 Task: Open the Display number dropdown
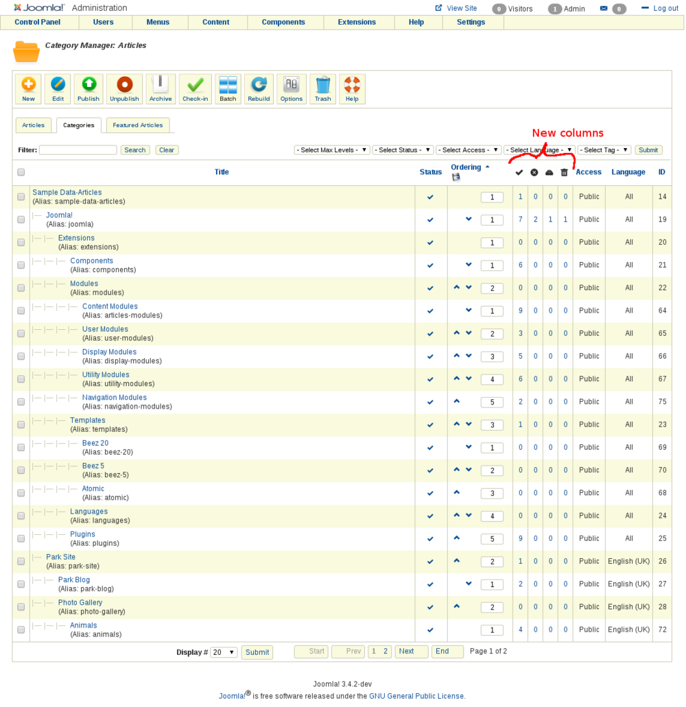(x=224, y=652)
